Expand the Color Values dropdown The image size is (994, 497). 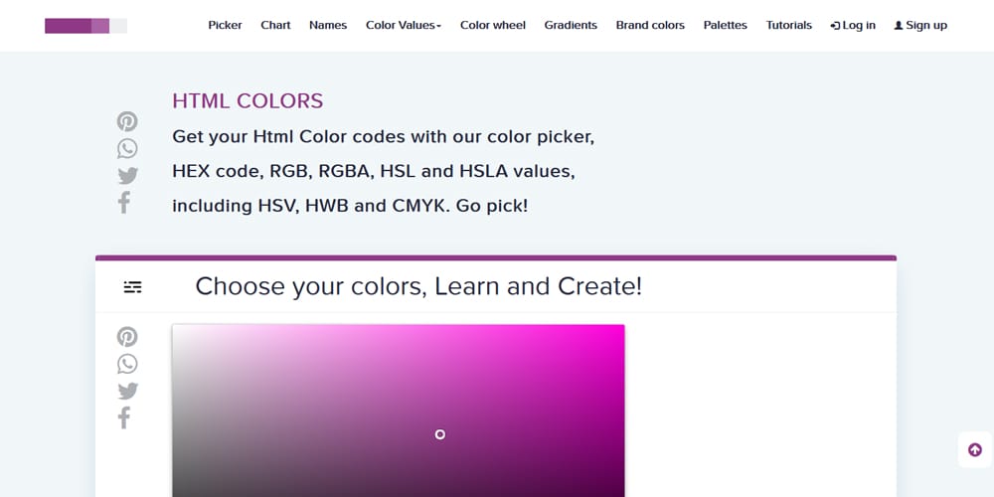pos(404,26)
